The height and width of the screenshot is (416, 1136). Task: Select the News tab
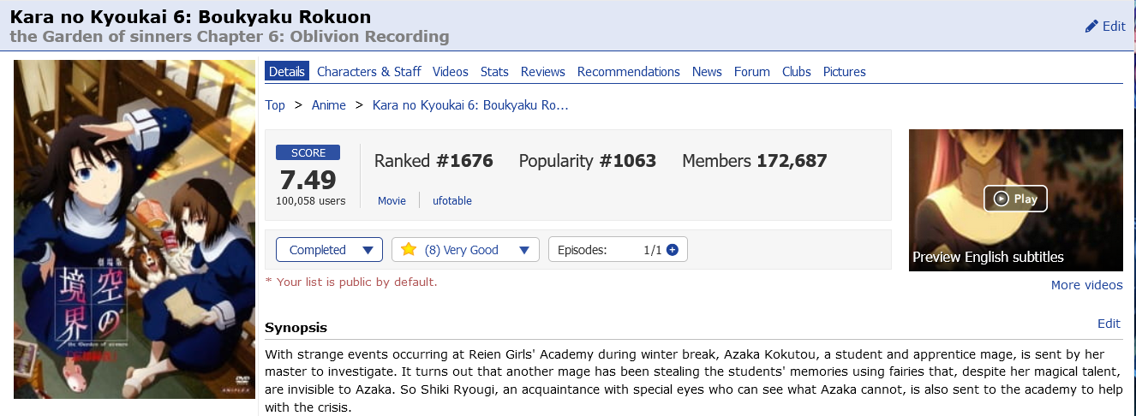(x=707, y=72)
